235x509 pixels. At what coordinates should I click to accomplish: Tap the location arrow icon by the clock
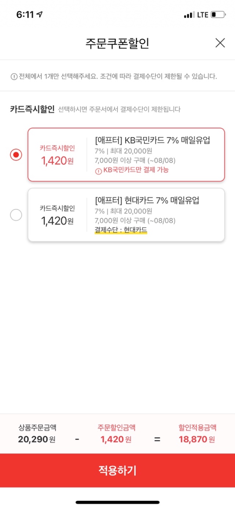[x=40, y=15]
